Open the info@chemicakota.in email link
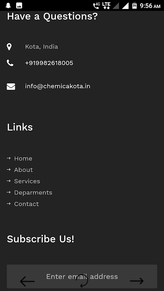The width and height of the screenshot is (164, 291). point(58,86)
